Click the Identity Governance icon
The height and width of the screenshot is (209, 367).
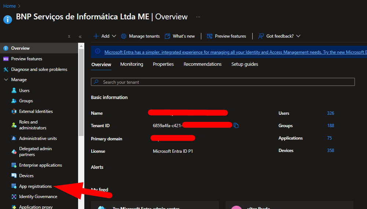14,197
